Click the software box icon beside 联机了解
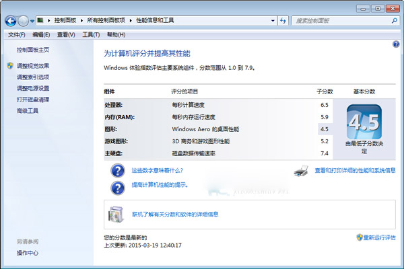Image resolution: width=404 pixels, height=269 pixels. pos(116,214)
